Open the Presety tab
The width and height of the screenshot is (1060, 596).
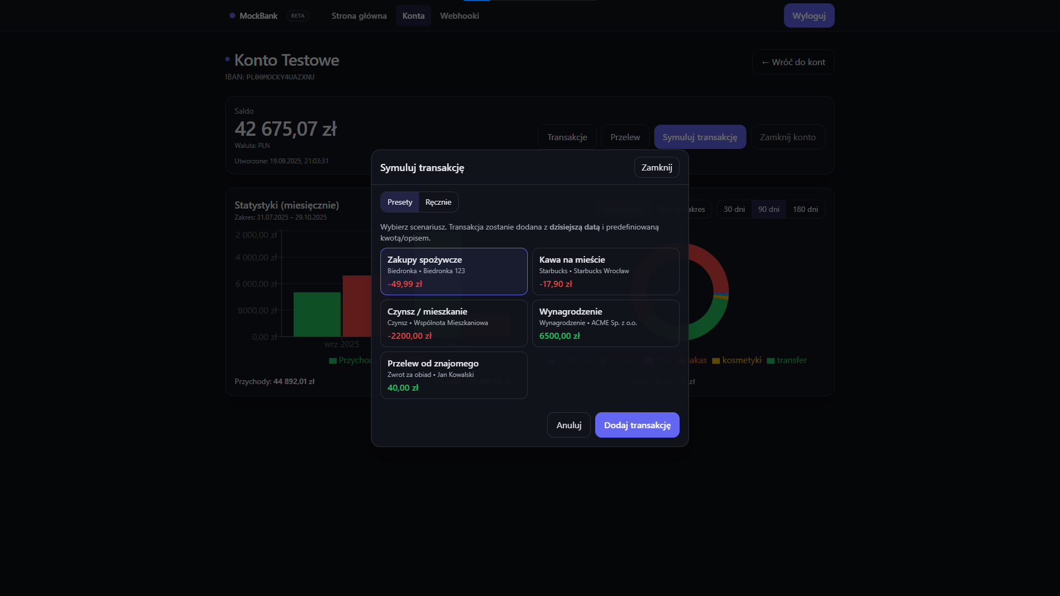[400, 202]
